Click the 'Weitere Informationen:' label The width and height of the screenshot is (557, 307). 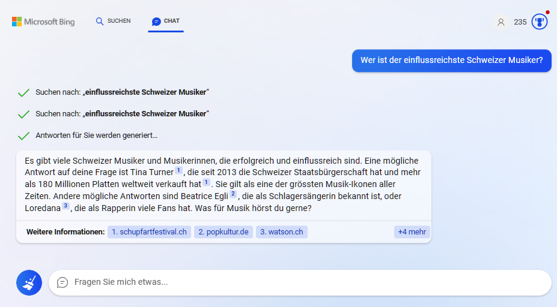[65, 232]
